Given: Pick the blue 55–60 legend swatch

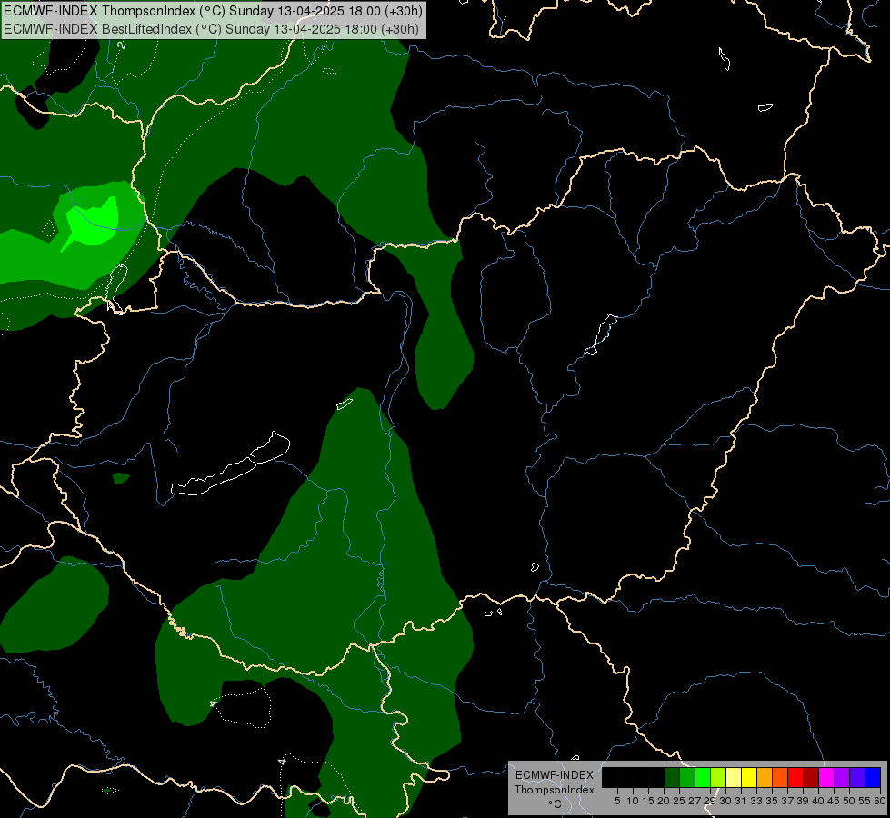Looking at the screenshot, I should tap(873, 777).
